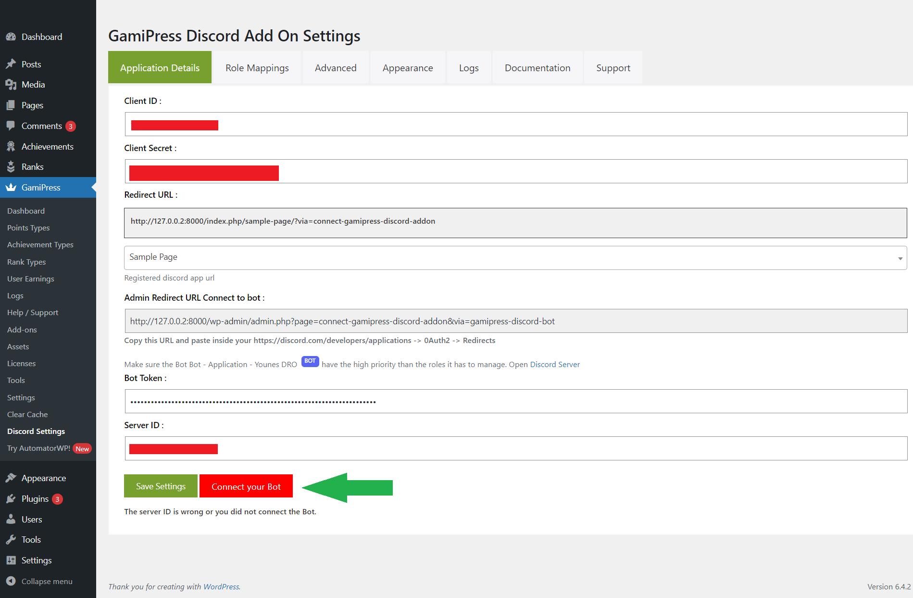The width and height of the screenshot is (913, 598).
Task: Switch to the Role Mappings tab
Action: click(x=257, y=67)
